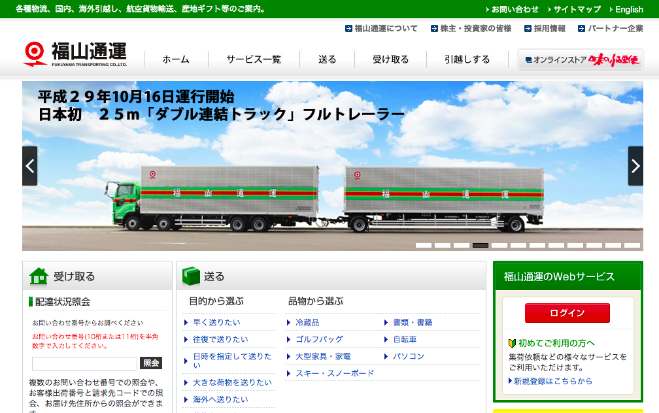The width and height of the screenshot is (659, 413).
Task: Focus the tracking number input field
Action: (84, 363)
